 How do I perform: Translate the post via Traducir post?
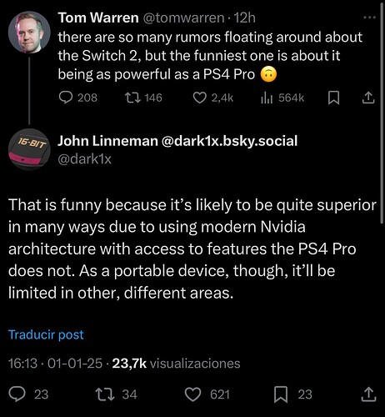click(46, 334)
